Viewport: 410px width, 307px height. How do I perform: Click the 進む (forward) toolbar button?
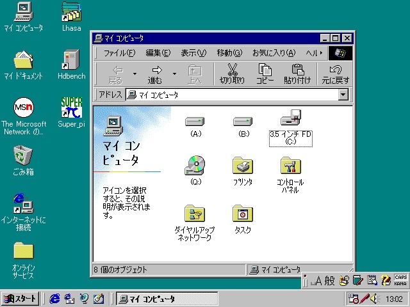point(155,74)
